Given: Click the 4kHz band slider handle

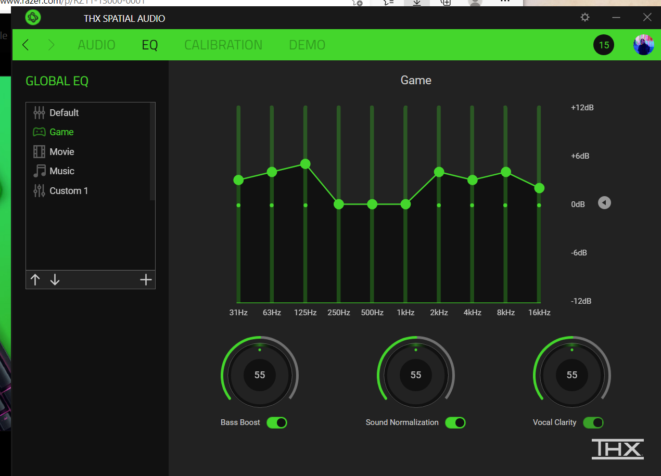Looking at the screenshot, I should point(472,180).
